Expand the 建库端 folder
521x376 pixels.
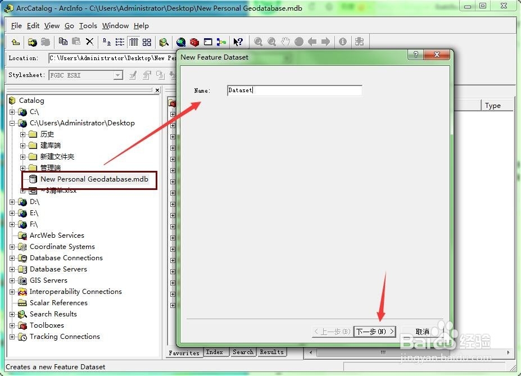pyautogui.click(x=22, y=146)
